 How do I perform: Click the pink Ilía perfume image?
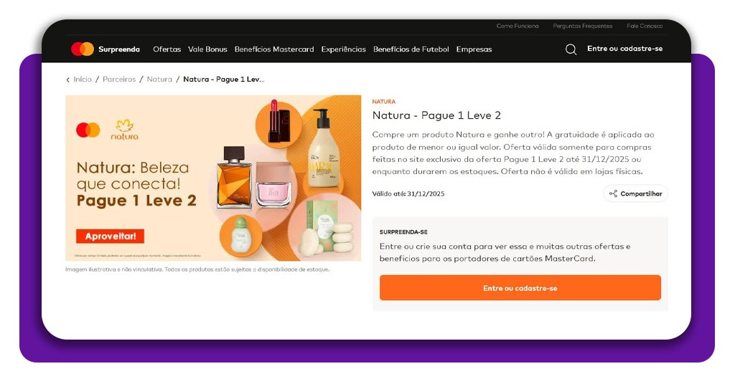pos(273,185)
